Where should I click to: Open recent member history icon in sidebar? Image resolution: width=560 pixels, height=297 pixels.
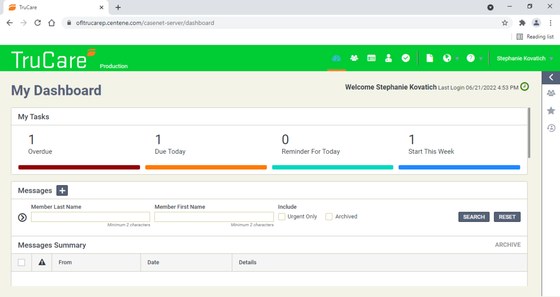[551, 128]
